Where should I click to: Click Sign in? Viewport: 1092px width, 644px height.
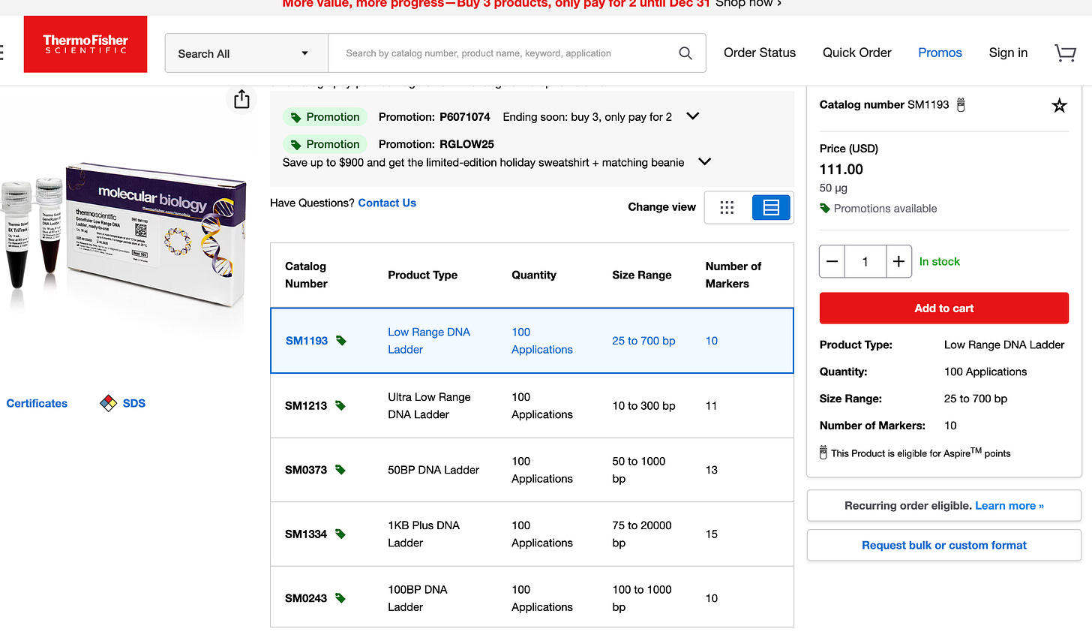[x=1008, y=53]
